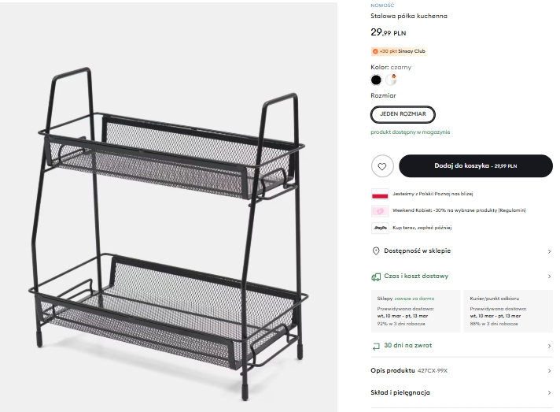The image size is (560, 412).
Task: Select the white color swatch
Action: coord(391,80)
